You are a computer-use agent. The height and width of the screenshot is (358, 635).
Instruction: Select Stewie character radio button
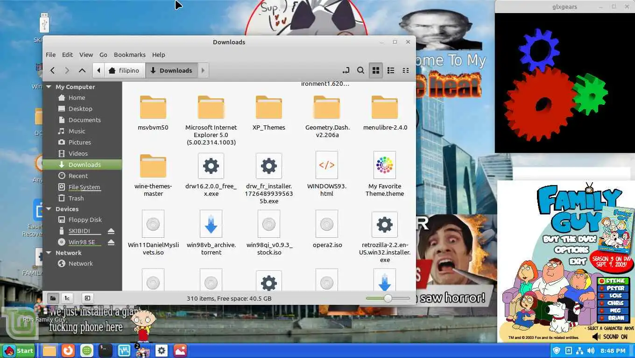click(602, 281)
